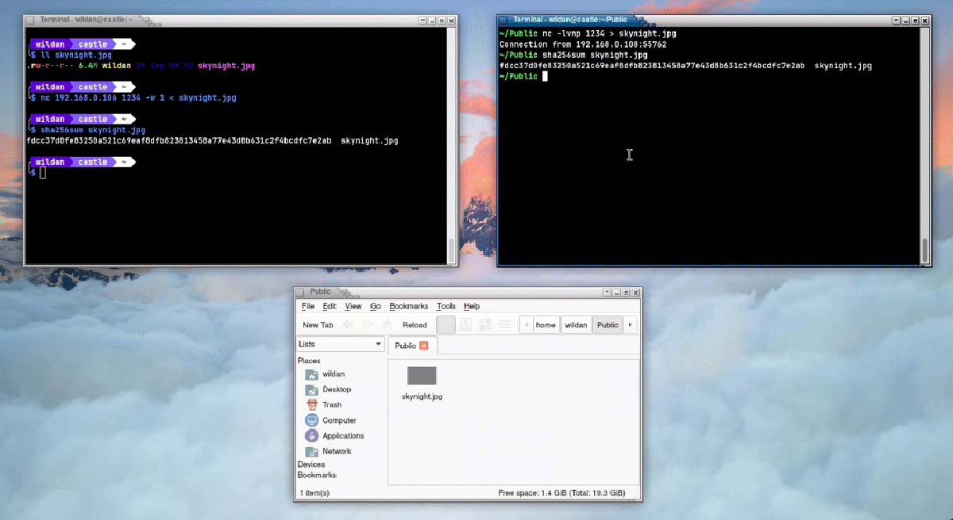Click the wildan home folder icon
The width and height of the screenshot is (953, 520).
coord(311,374)
